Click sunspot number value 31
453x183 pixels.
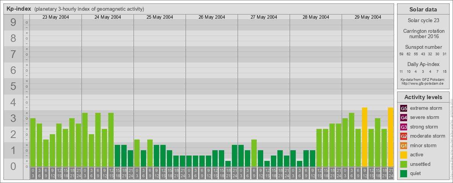click(x=445, y=54)
